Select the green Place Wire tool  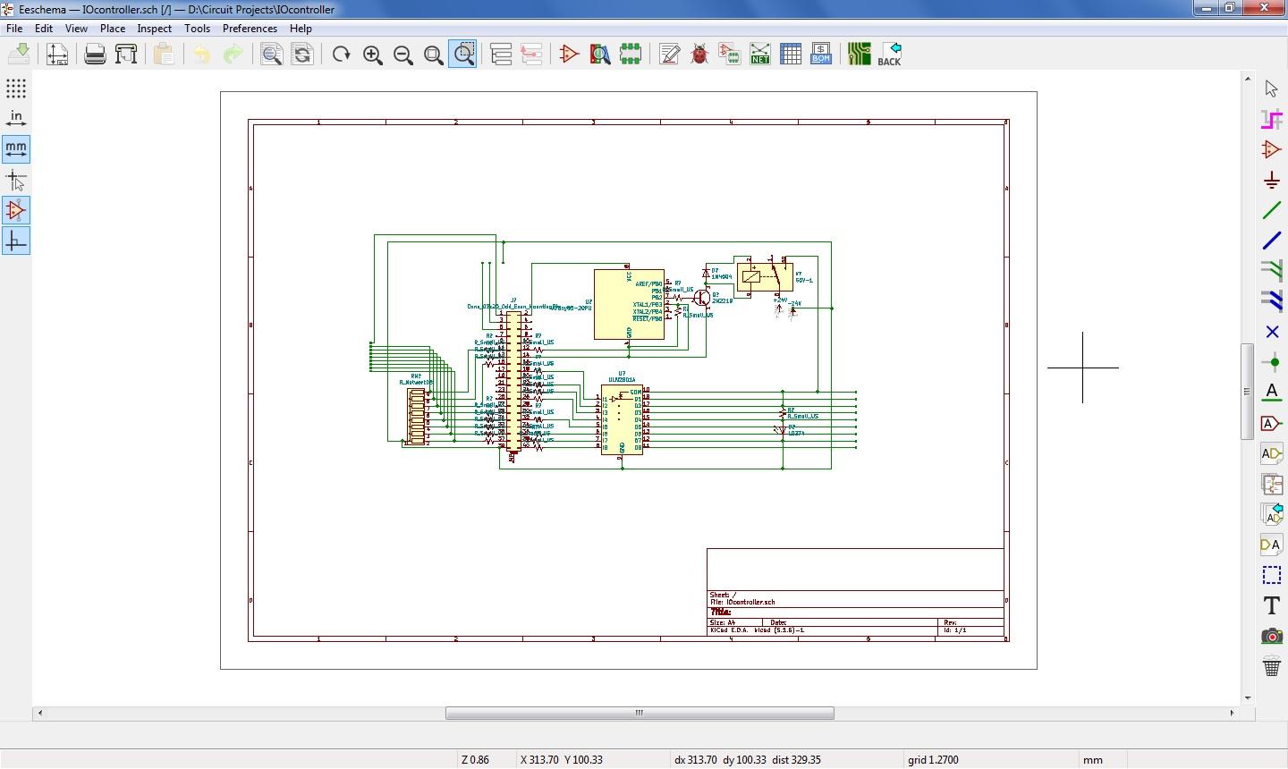coord(1271,210)
